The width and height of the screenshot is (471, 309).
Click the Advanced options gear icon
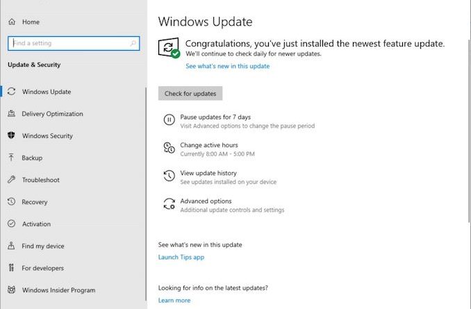(169, 204)
